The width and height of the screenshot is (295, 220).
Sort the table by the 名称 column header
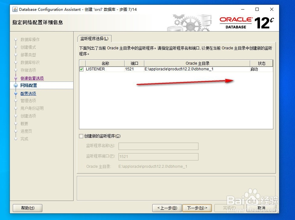105,63
